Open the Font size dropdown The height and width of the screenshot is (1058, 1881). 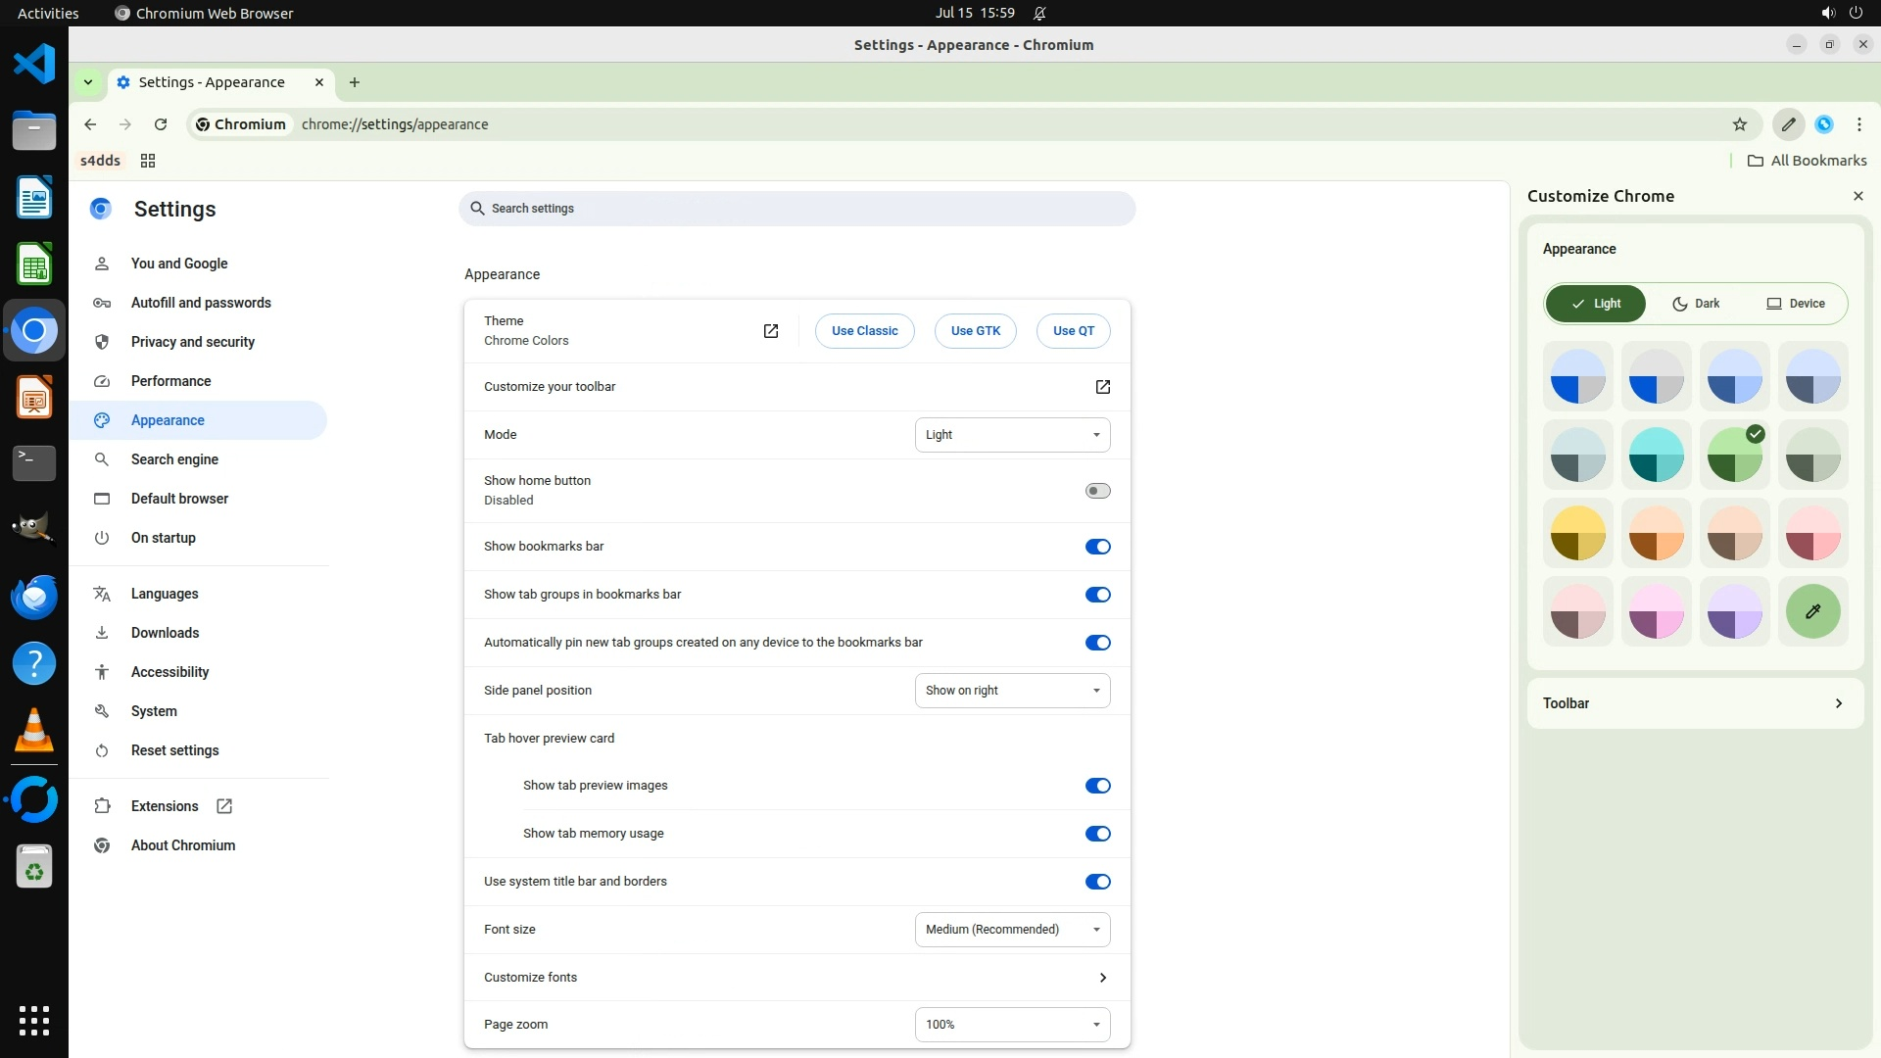tap(1012, 930)
